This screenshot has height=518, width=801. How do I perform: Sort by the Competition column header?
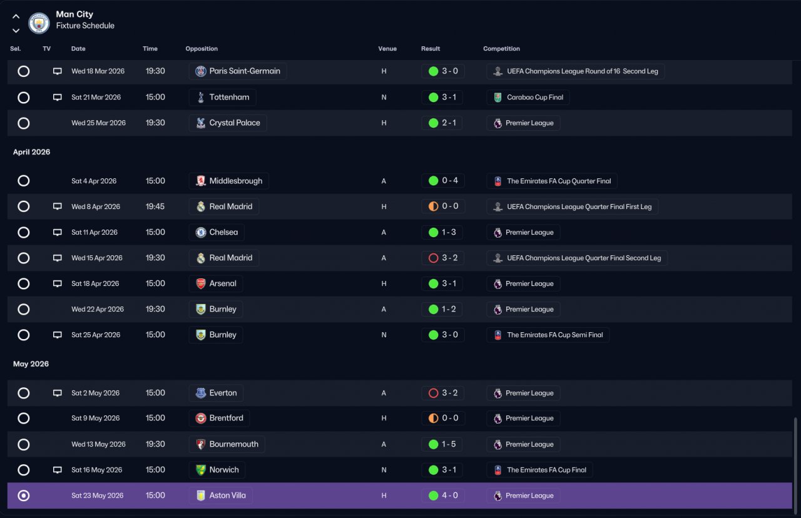point(501,49)
